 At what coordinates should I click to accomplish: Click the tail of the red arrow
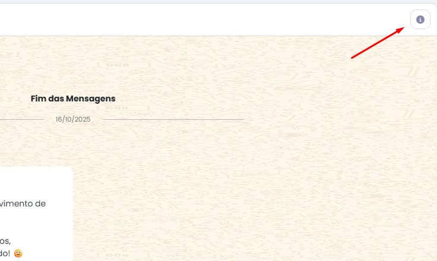click(353, 58)
